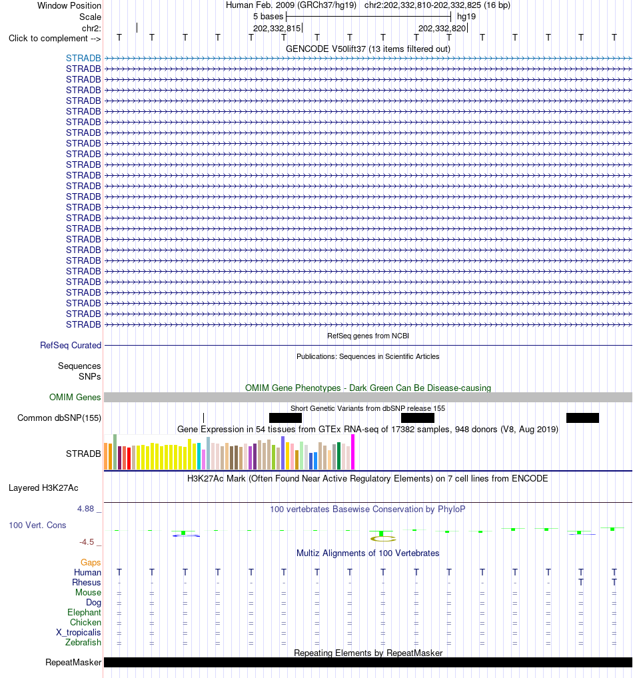Screen dimensions: 633x678
Task: Click the orange Gaps label
Action: click(x=91, y=562)
